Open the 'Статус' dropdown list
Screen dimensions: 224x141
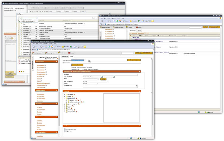click(97, 84)
